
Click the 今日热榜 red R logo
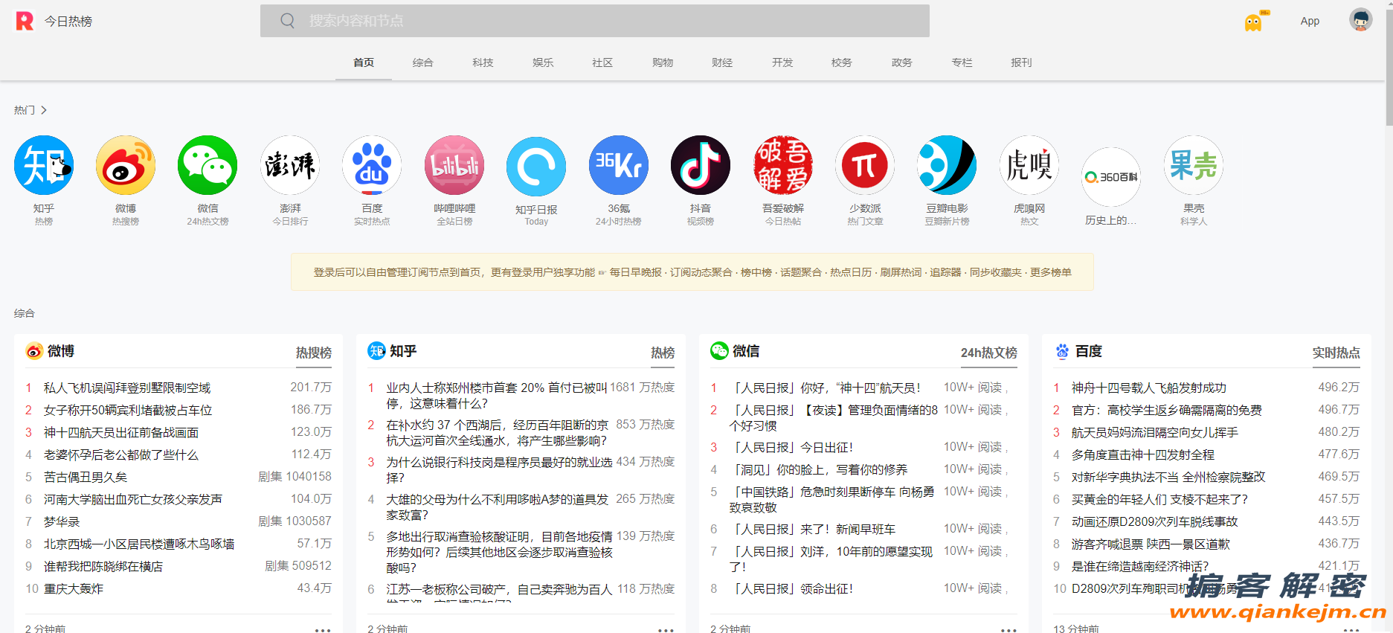point(25,21)
